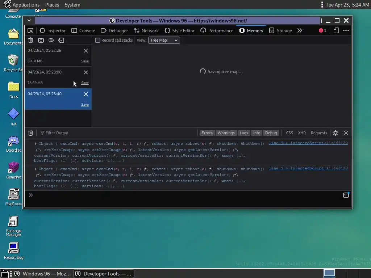Close the split console
The image size is (371, 278).
[x=346, y=133]
